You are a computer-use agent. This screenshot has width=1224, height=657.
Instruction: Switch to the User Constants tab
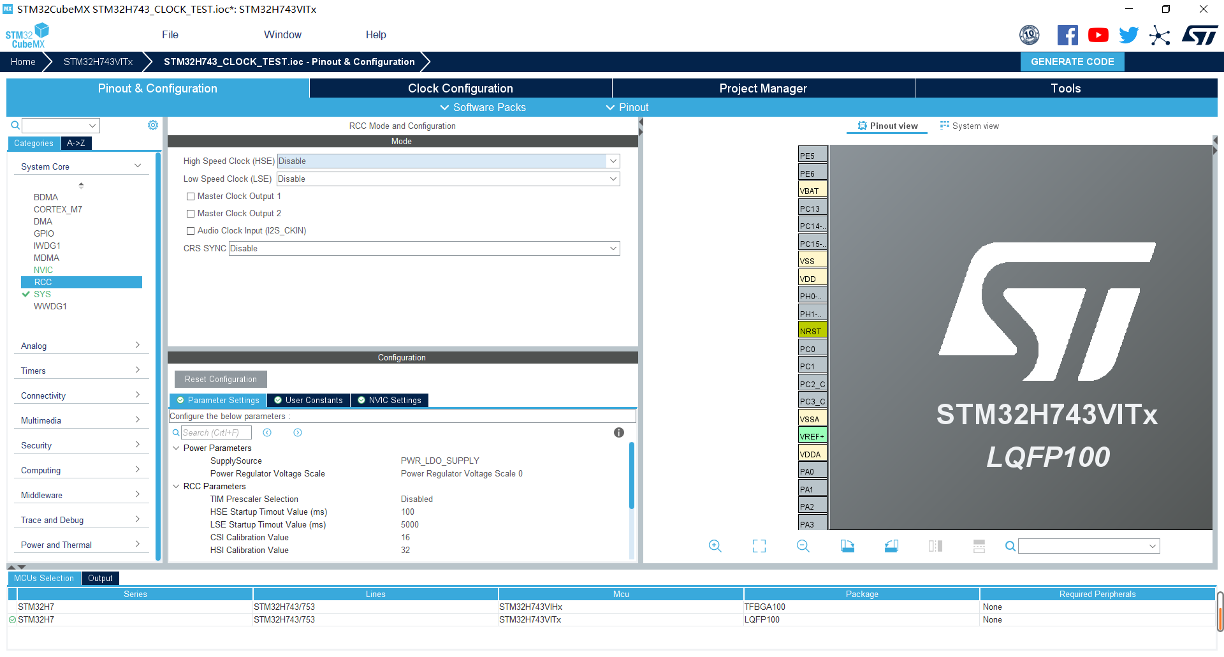309,400
